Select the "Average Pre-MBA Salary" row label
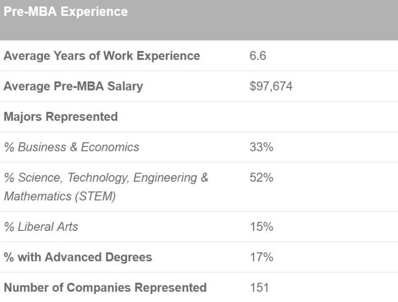The image size is (398, 302). (x=73, y=87)
